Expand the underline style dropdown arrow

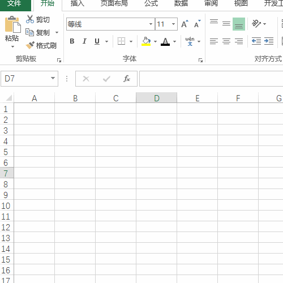pyautogui.click(x=107, y=41)
